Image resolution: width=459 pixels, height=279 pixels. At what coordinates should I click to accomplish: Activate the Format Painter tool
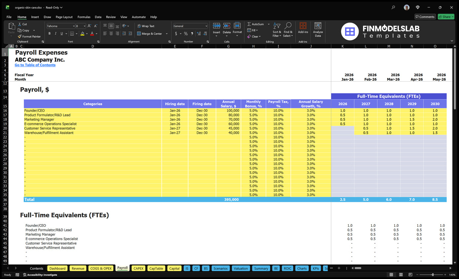[x=29, y=36]
